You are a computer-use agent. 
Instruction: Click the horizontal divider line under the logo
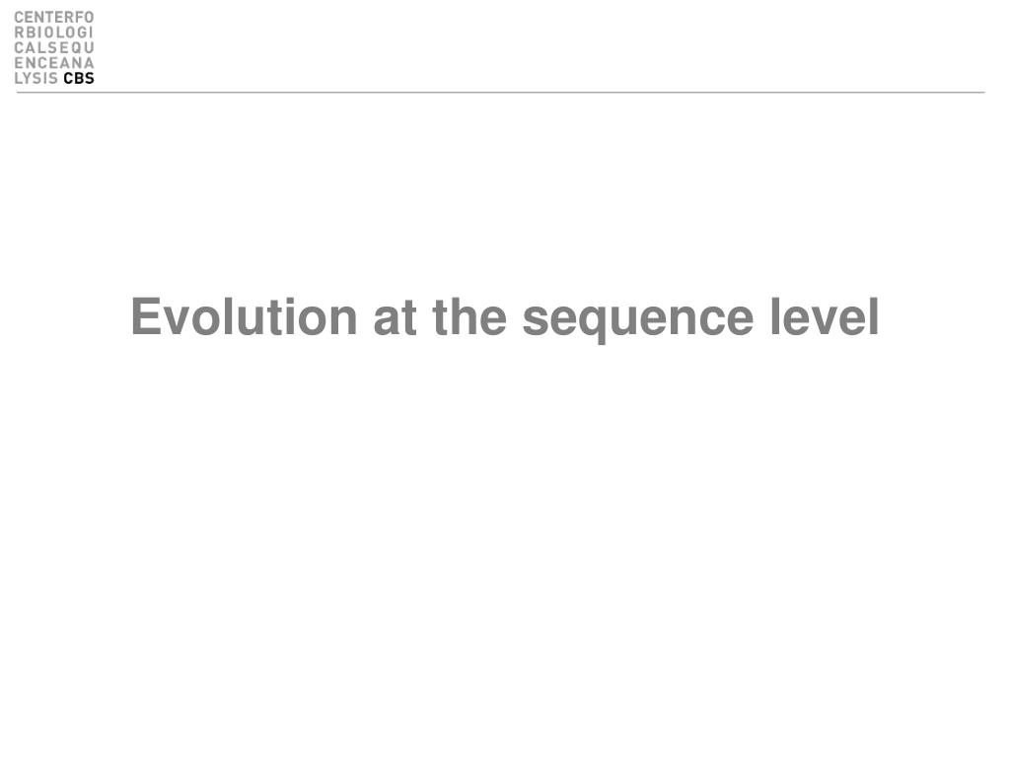[500, 93]
